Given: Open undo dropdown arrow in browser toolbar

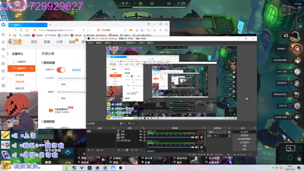Looking at the screenshot, I should [150, 30].
